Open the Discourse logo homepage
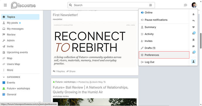Viewport: 202px width, 106px height. click(23, 5)
